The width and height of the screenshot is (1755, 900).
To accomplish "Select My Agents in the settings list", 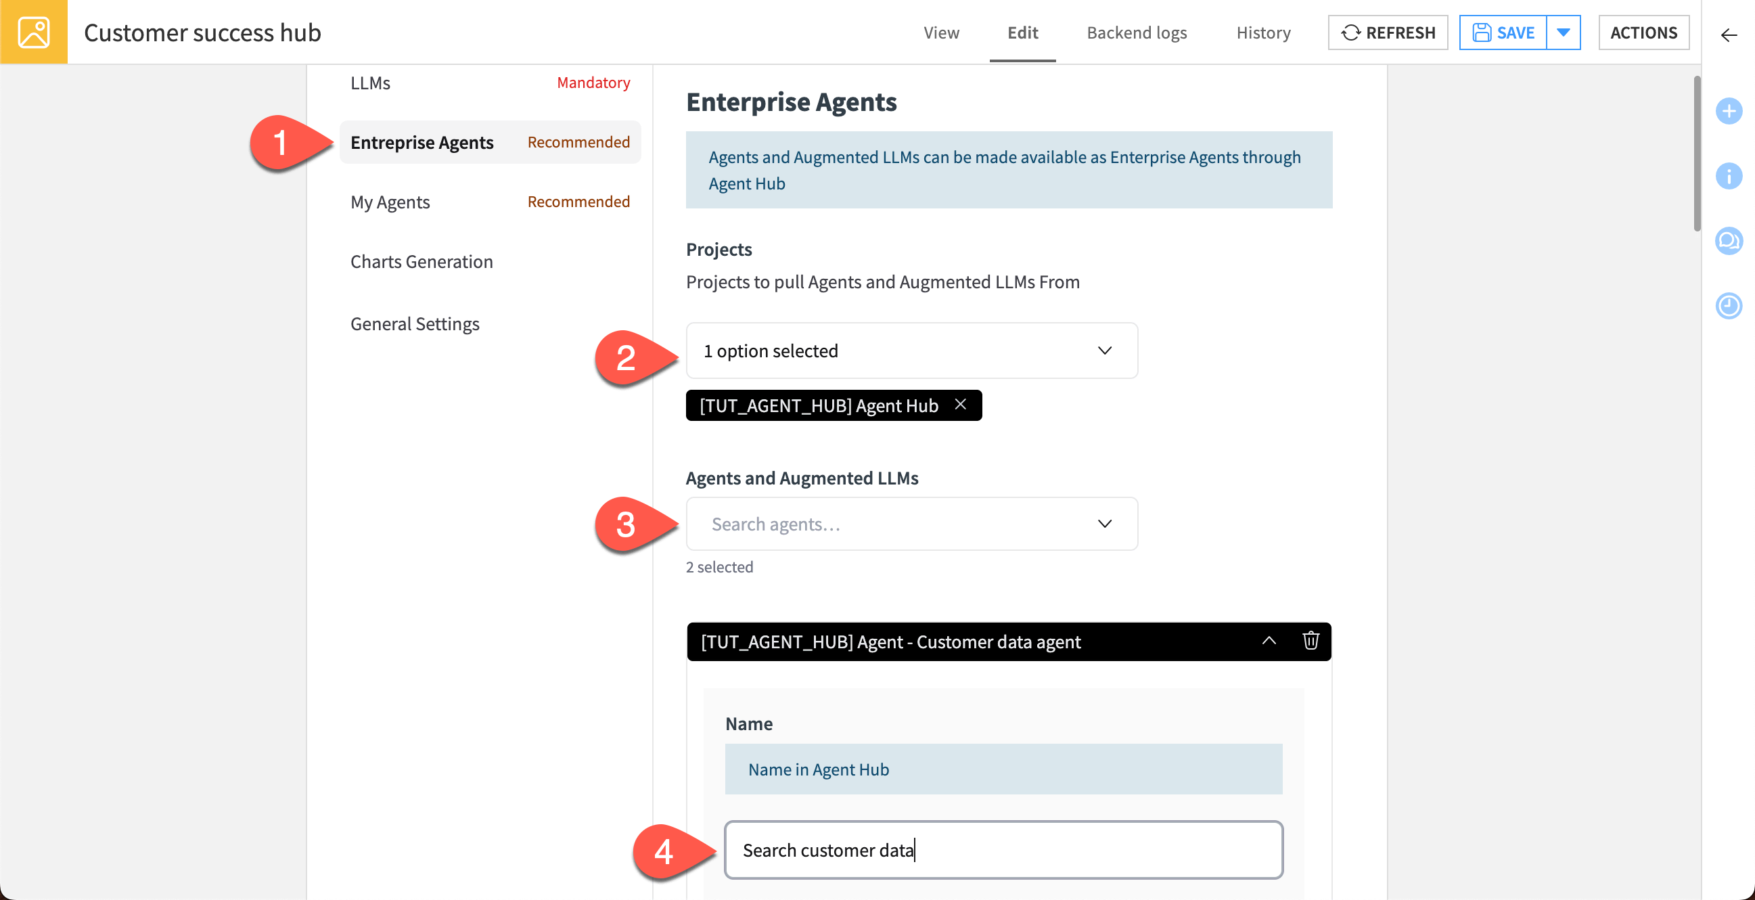I will coord(390,202).
